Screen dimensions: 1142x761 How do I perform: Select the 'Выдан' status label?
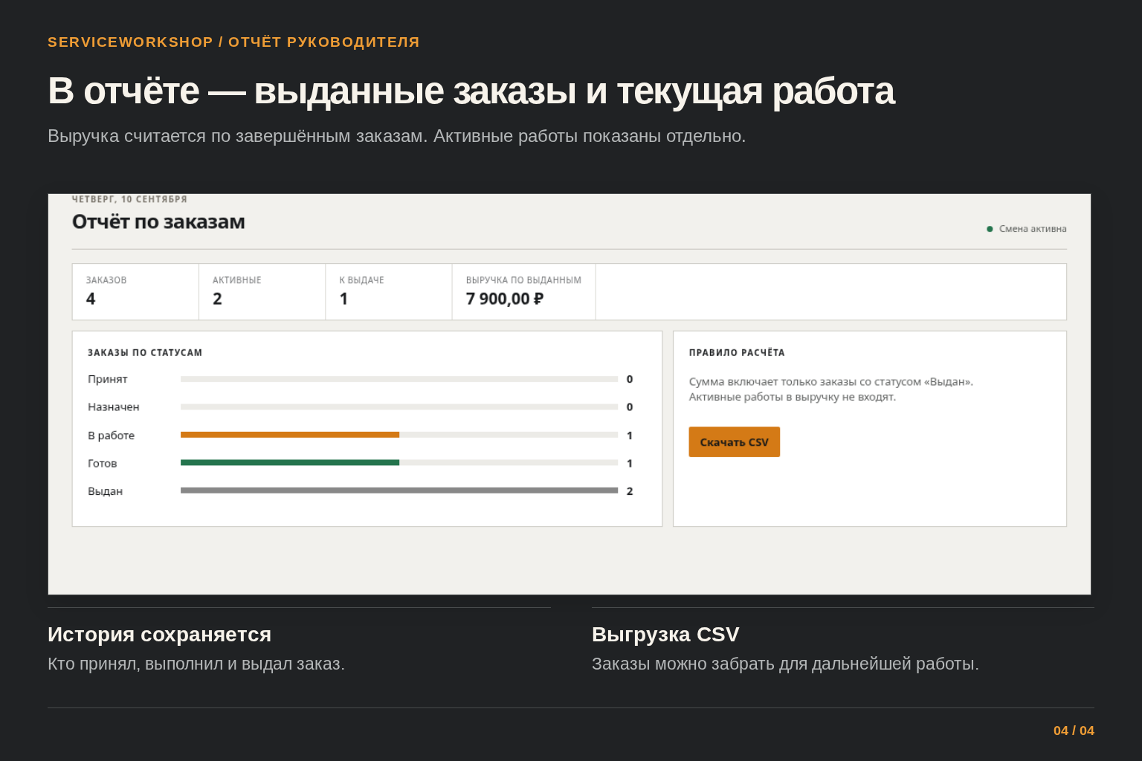tap(106, 491)
